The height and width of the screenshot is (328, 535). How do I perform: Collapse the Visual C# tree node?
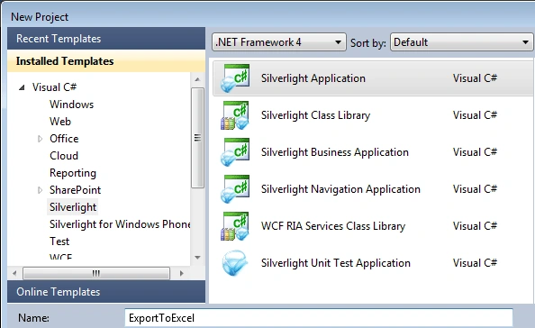(22, 87)
